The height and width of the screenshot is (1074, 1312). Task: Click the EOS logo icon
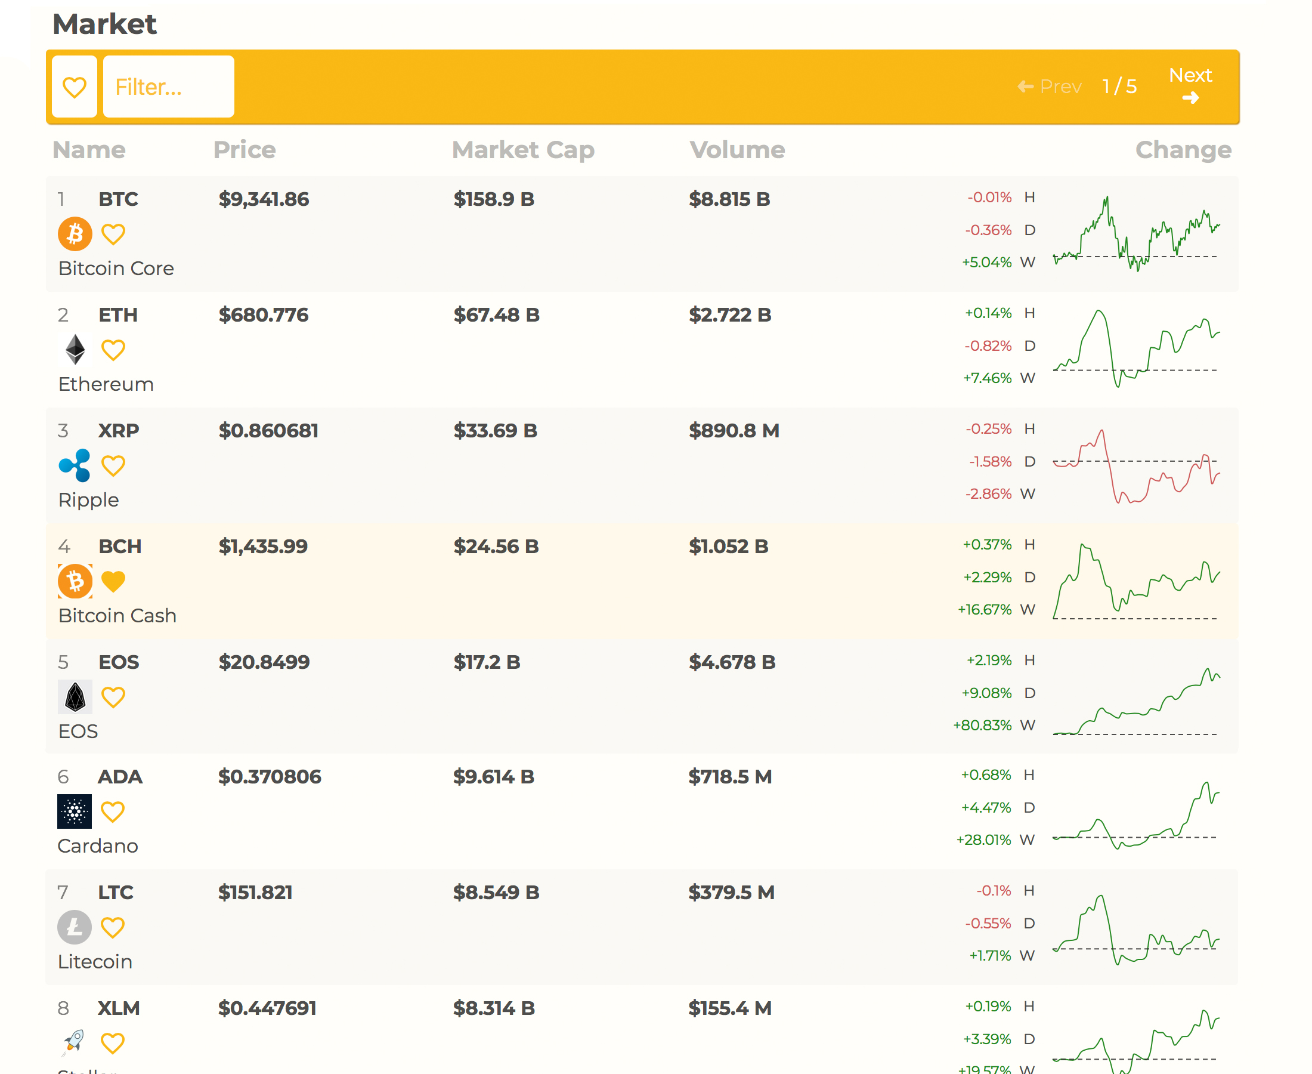click(75, 697)
